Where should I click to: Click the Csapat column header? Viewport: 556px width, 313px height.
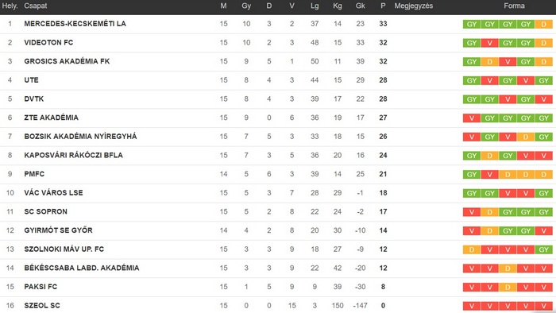[x=36, y=6]
